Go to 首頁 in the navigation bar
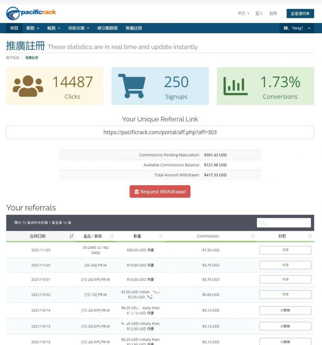 coord(14,28)
